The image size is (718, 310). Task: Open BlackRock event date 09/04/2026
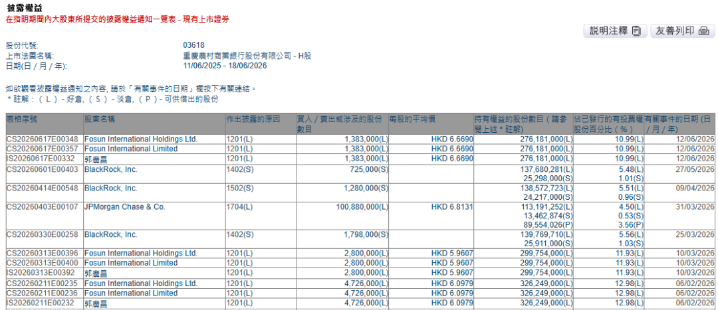[x=695, y=189]
